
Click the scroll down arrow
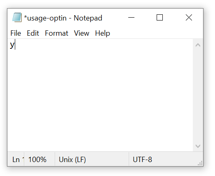tap(198, 146)
